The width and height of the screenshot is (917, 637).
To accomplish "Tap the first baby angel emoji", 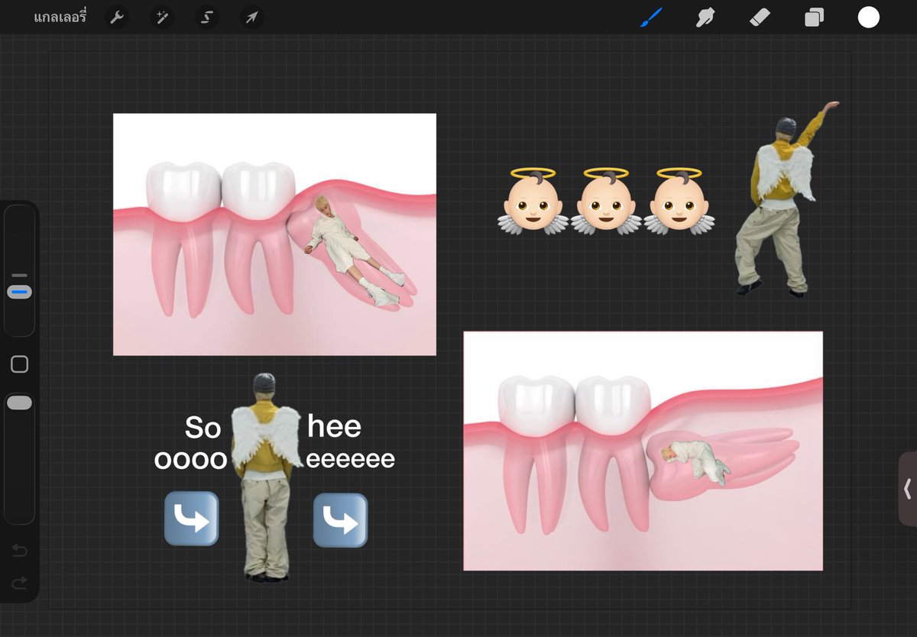I will (533, 202).
